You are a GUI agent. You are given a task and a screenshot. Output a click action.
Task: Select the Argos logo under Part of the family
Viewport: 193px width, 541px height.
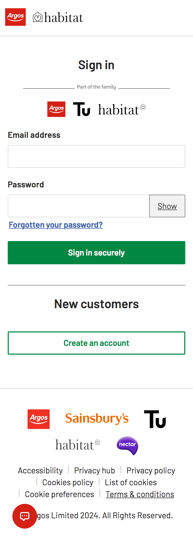tap(56, 109)
